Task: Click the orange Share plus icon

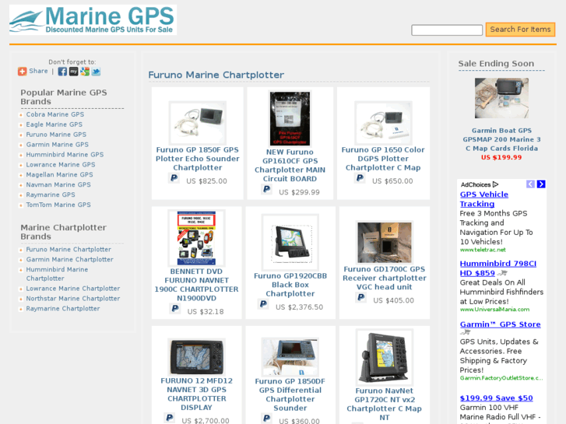Action: click(23, 72)
